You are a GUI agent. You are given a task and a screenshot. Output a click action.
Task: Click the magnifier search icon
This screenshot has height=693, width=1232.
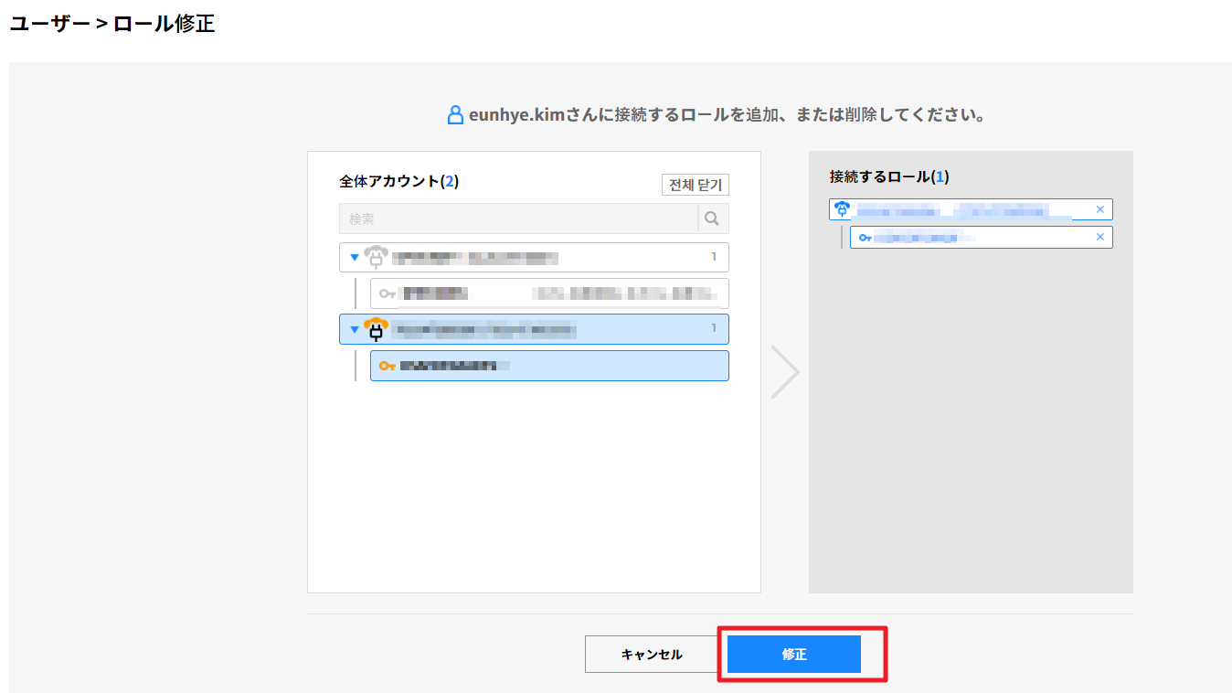[x=713, y=219]
